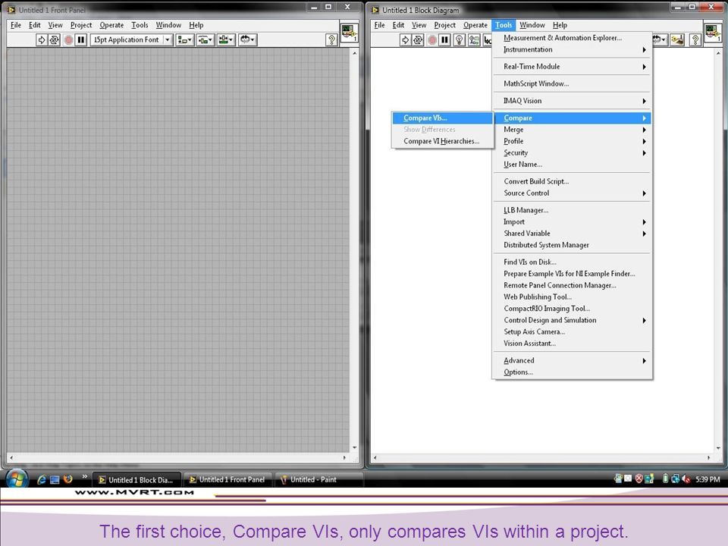Open Window menu in Block Diagram
The height and width of the screenshot is (546, 728).
click(x=532, y=25)
